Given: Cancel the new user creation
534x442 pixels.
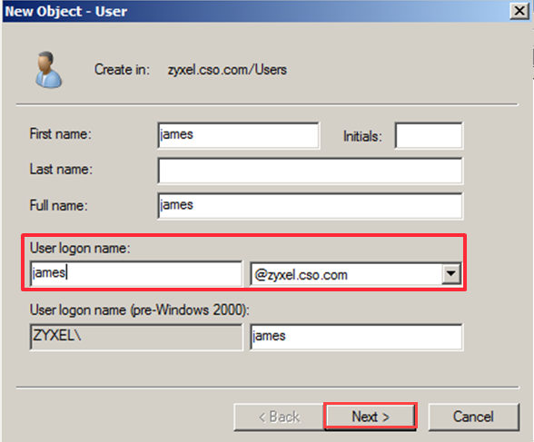Looking at the screenshot, I should 473,417.
